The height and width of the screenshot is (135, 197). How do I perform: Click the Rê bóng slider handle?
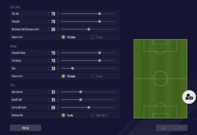(89, 29)
